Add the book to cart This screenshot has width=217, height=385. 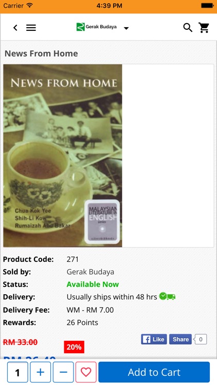click(x=154, y=372)
